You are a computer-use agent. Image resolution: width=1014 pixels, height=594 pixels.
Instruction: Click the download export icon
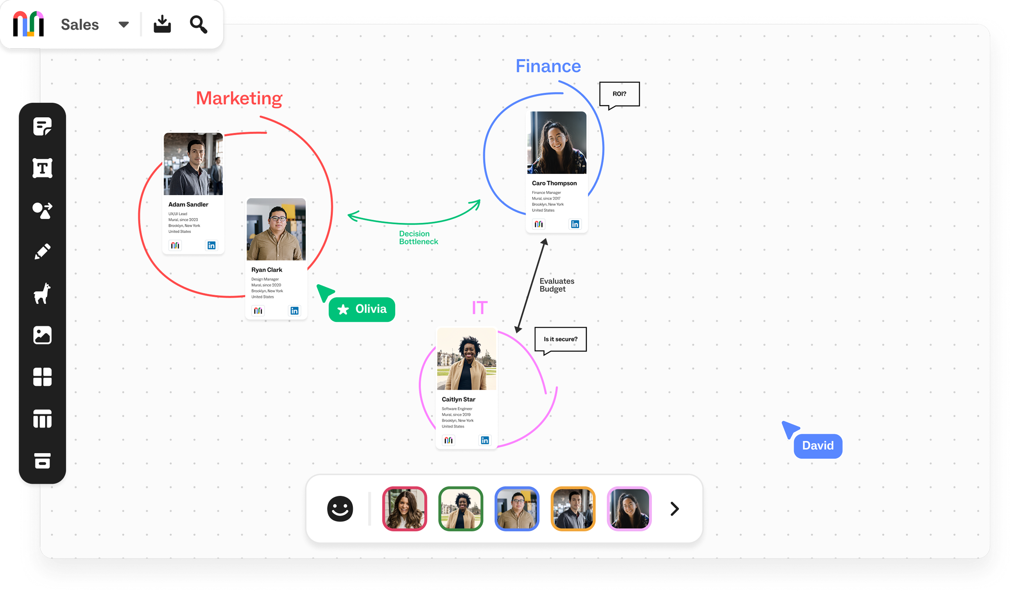click(162, 25)
